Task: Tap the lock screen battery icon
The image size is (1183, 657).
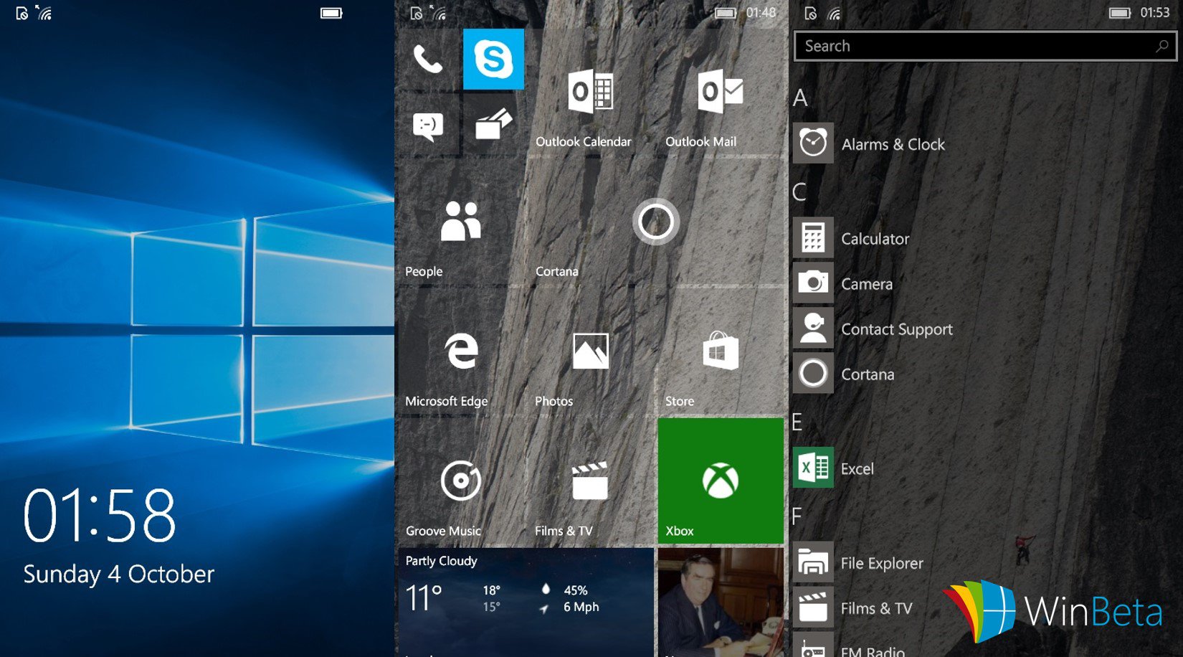Action: 331,13
